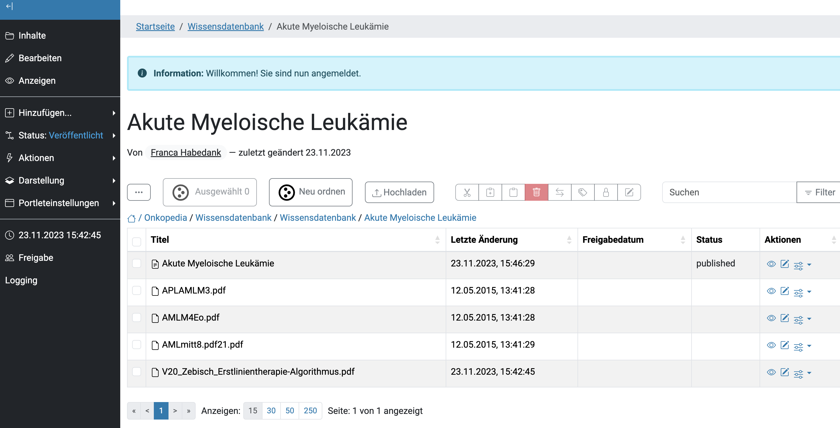View V20_Zebisch PDF with eye icon

click(771, 372)
